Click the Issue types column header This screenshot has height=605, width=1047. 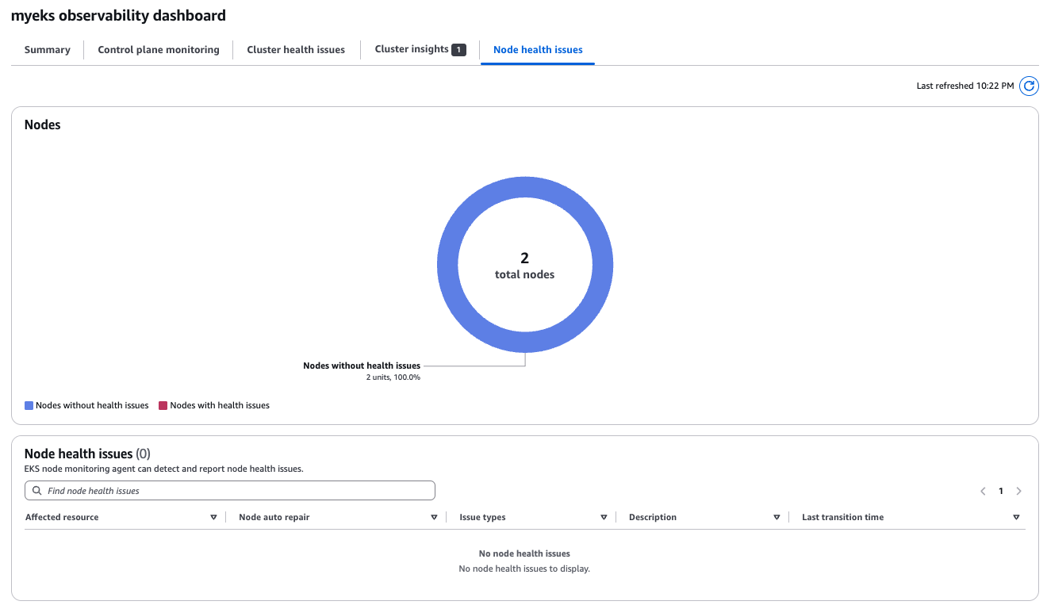pyautogui.click(x=482, y=517)
